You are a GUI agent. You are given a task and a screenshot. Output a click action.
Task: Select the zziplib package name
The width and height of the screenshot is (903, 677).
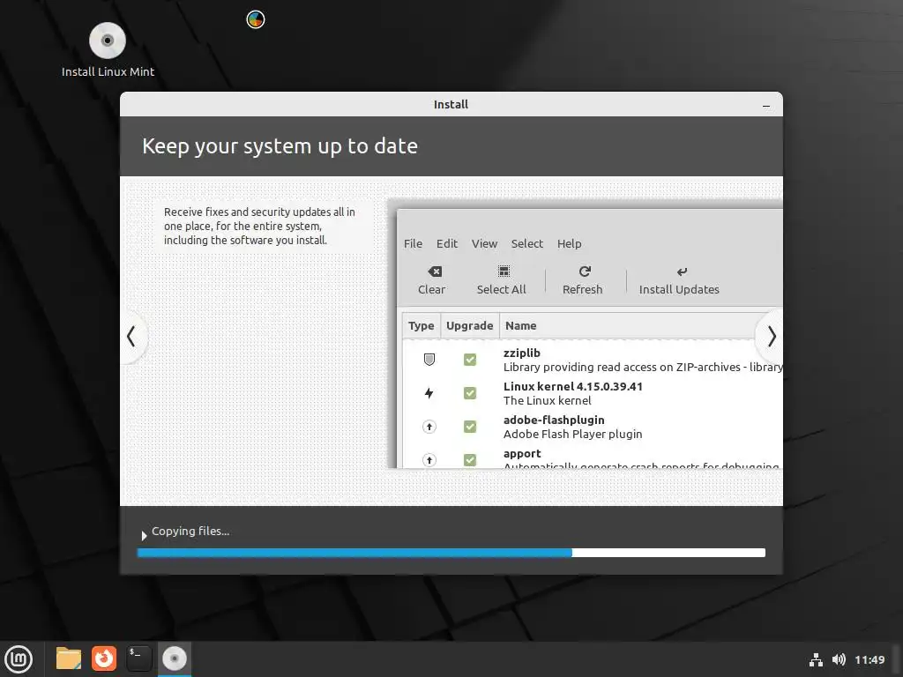click(522, 353)
